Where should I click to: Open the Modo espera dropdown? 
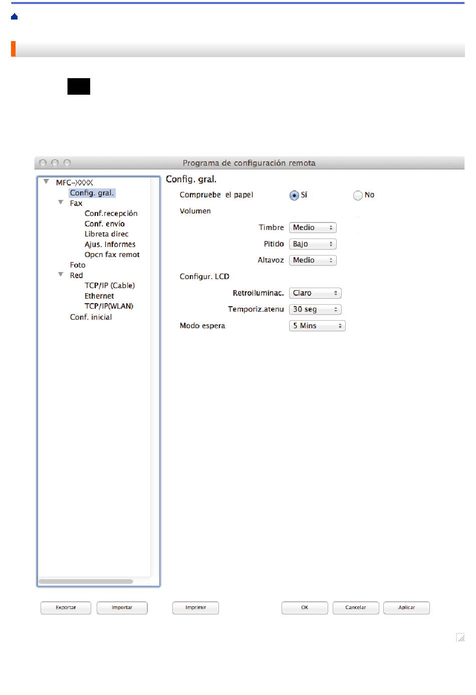[x=317, y=326]
